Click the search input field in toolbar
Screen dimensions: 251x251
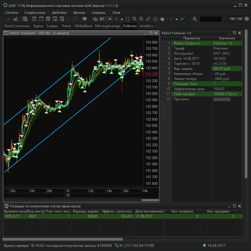point(211,19)
